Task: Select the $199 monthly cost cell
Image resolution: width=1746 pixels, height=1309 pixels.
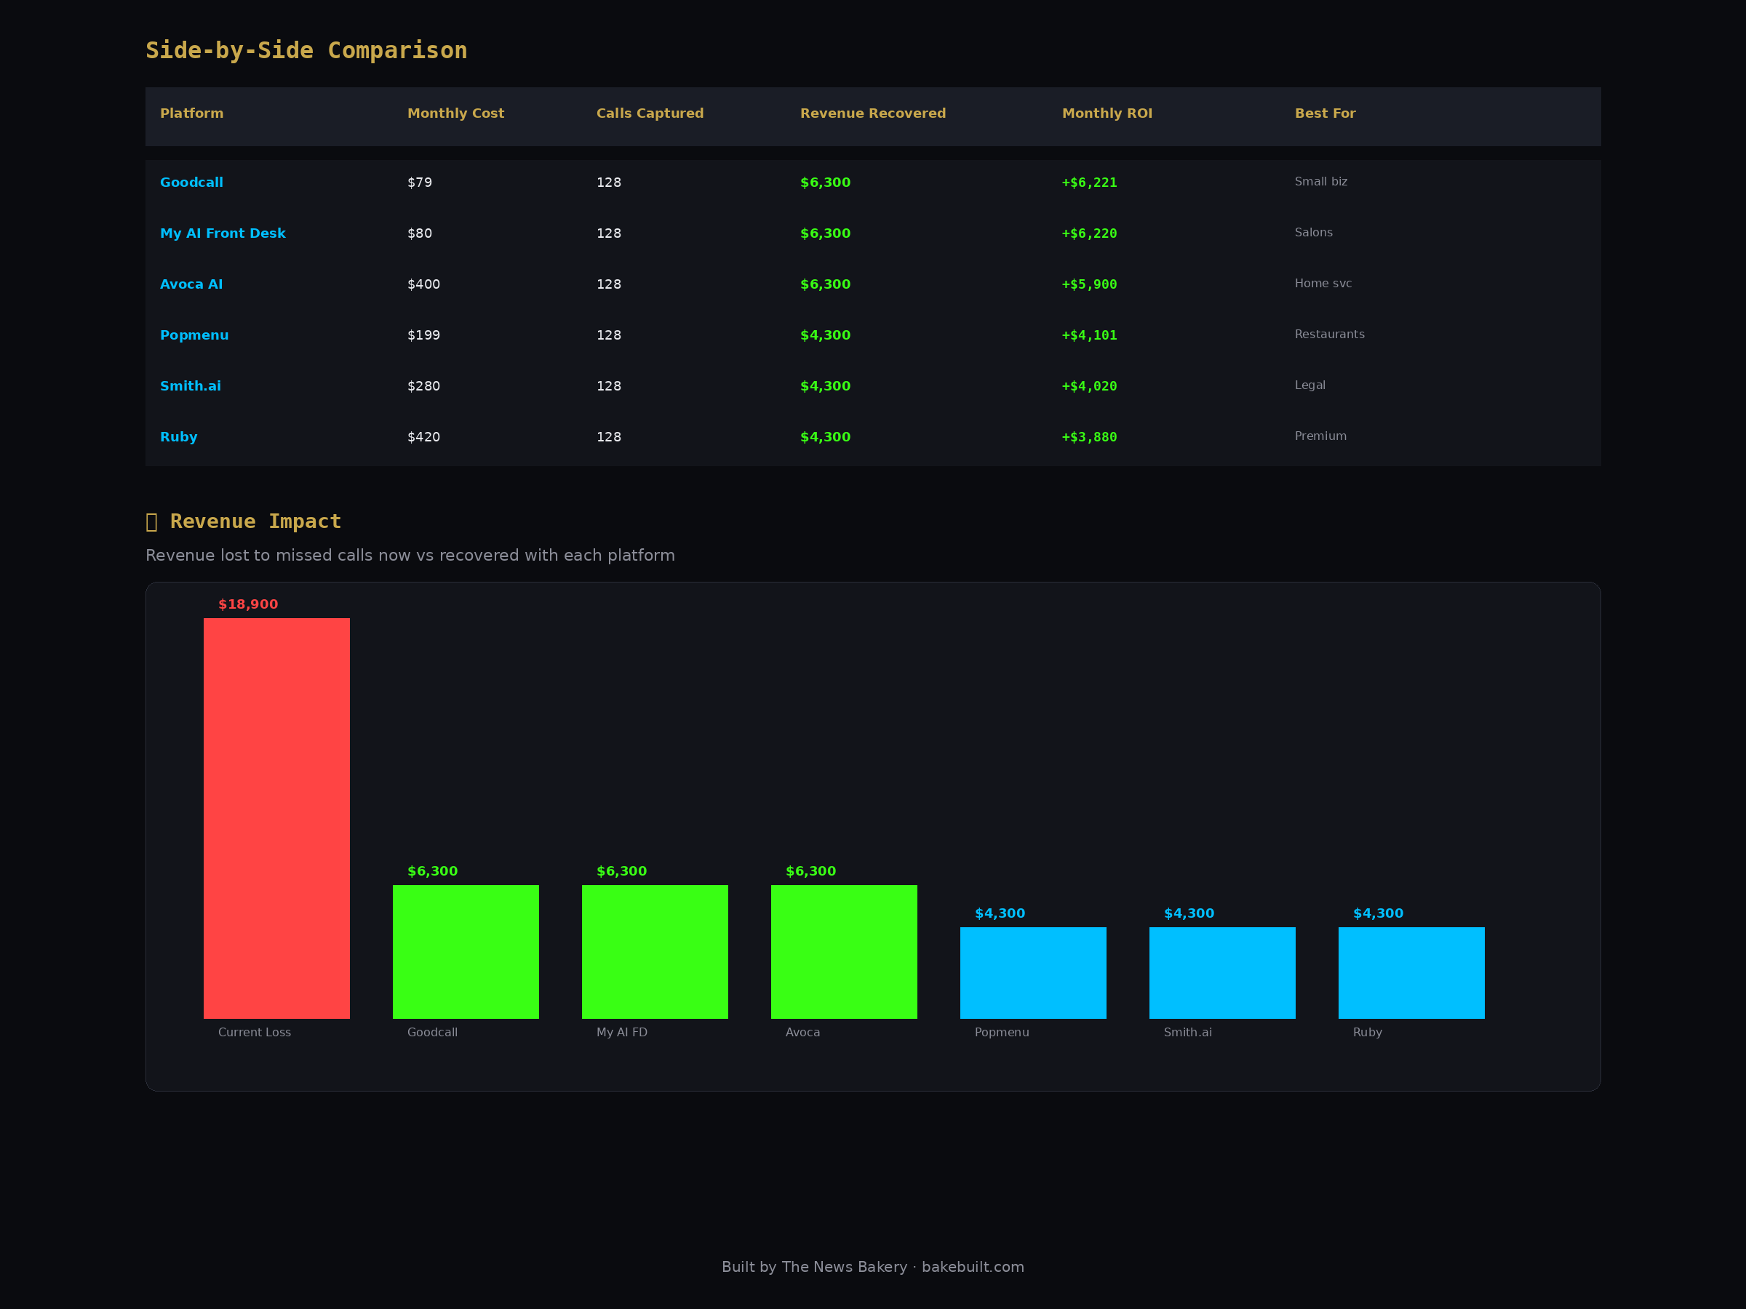Action: tap(423, 335)
